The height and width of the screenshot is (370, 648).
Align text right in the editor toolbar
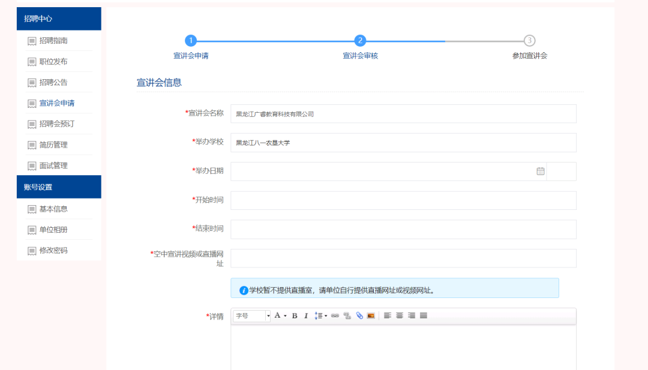click(x=412, y=316)
